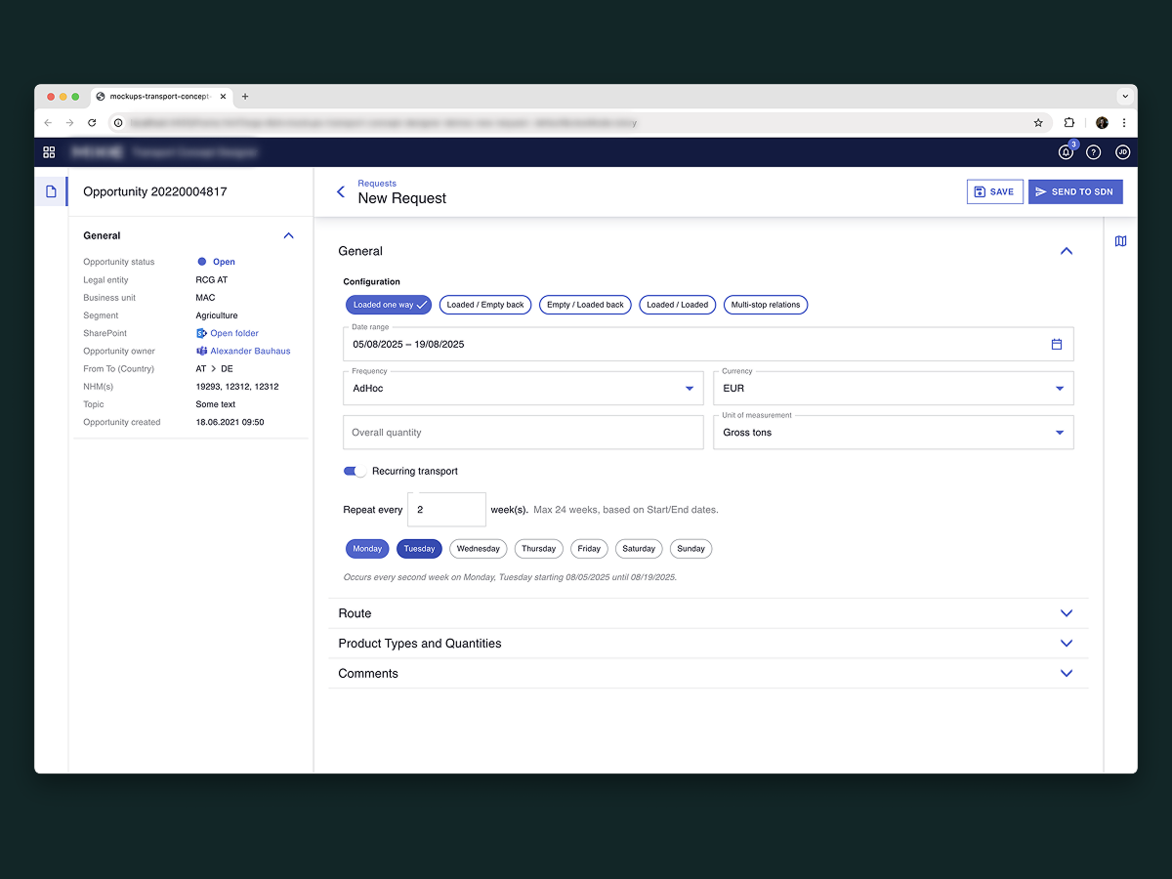Collapse the General section
This screenshot has height=879, width=1172.
[x=1066, y=251]
